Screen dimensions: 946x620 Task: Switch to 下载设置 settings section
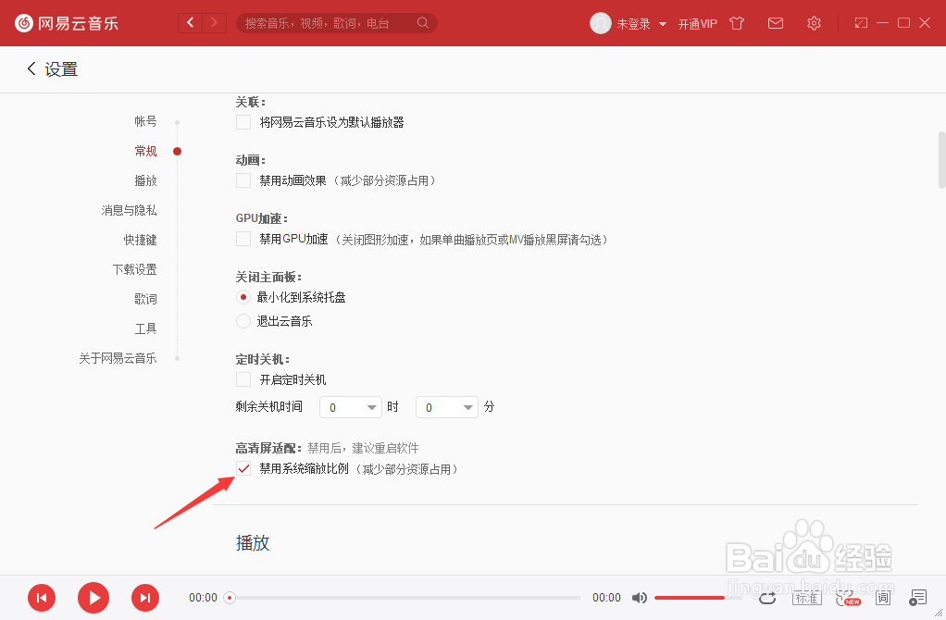(x=135, y=268)
